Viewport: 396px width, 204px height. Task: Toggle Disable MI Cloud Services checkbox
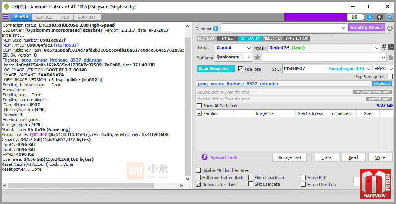[199, 170]
